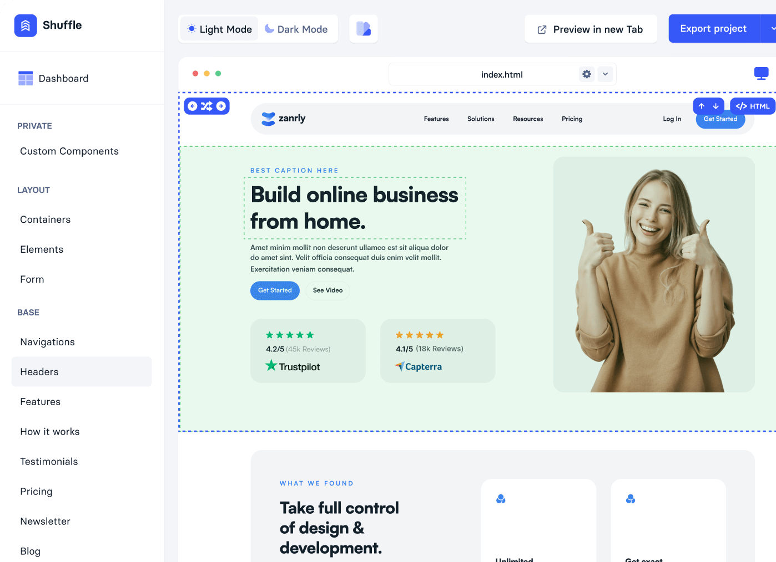Viewport: 776px width, 562px height.
Task: Click Export project button
Action: tap(713, 28)
